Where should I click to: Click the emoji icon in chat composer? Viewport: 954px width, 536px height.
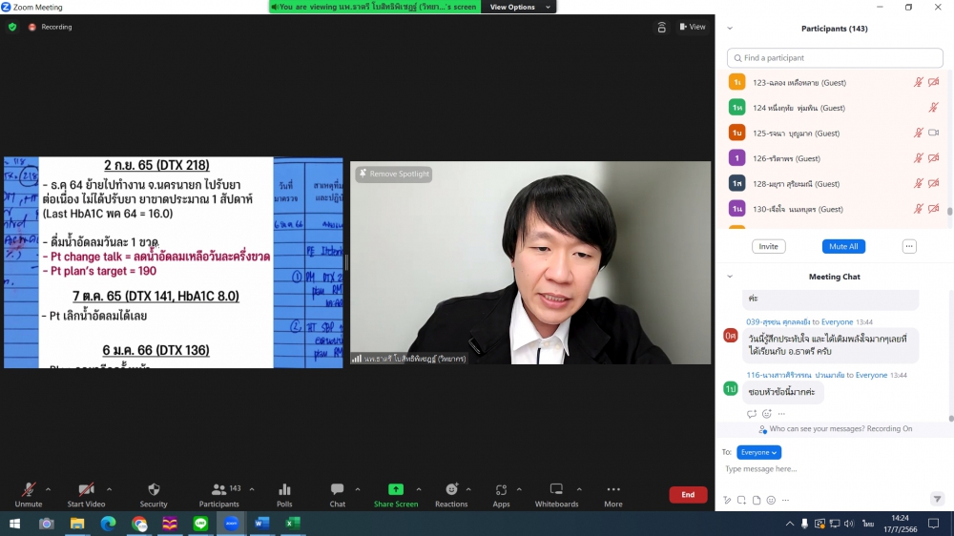771,500
